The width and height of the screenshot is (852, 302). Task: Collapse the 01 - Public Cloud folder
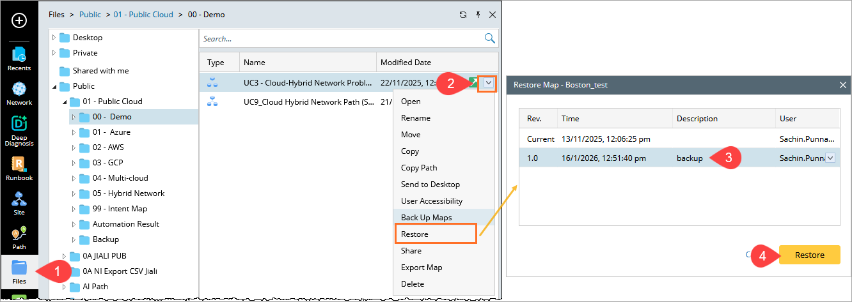coord(64,102)
